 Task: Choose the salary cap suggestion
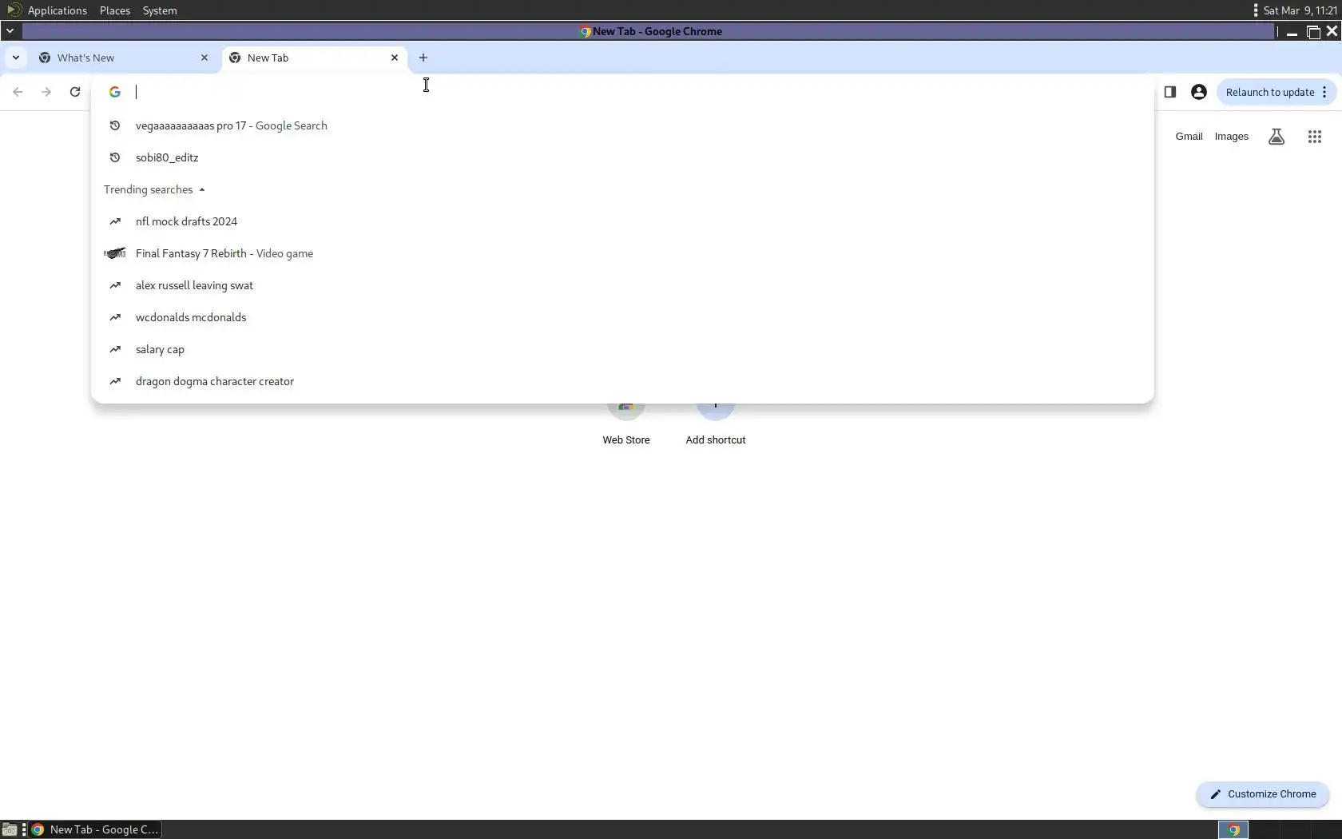[x=622, y=349]
